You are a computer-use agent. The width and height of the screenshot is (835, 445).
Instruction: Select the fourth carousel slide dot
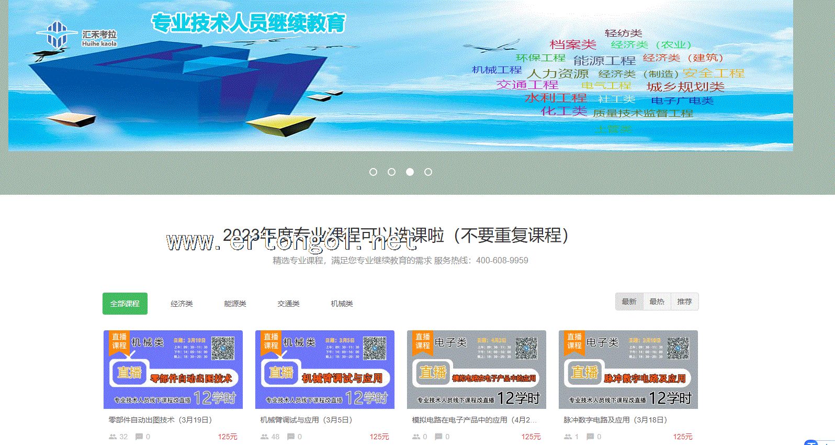coord(428,172)
